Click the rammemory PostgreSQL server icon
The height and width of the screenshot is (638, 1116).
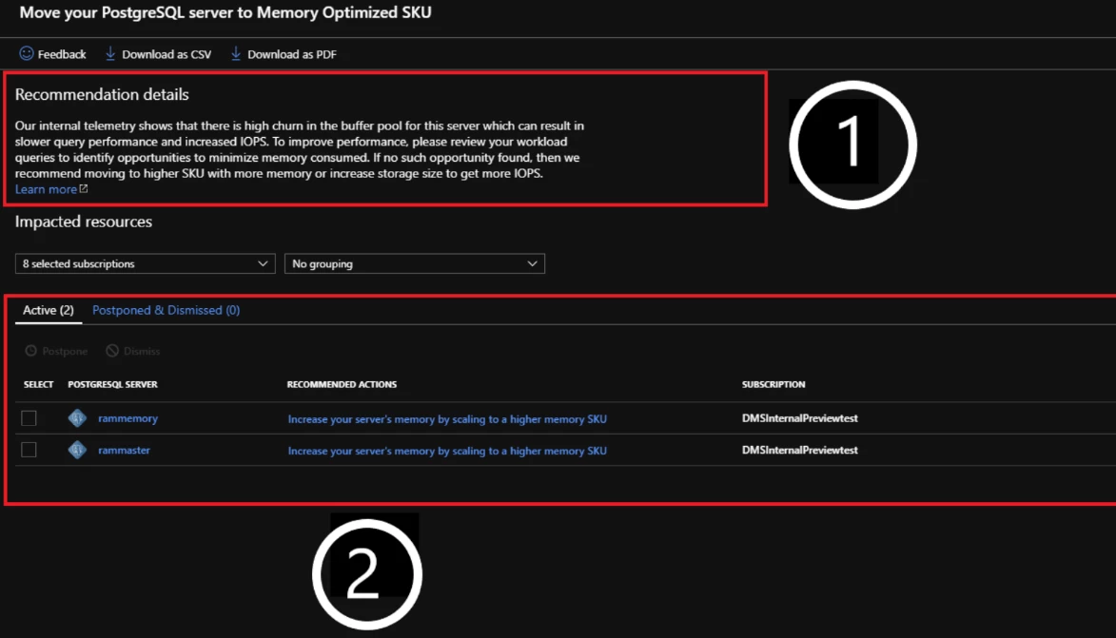click(x=78, y=418)
